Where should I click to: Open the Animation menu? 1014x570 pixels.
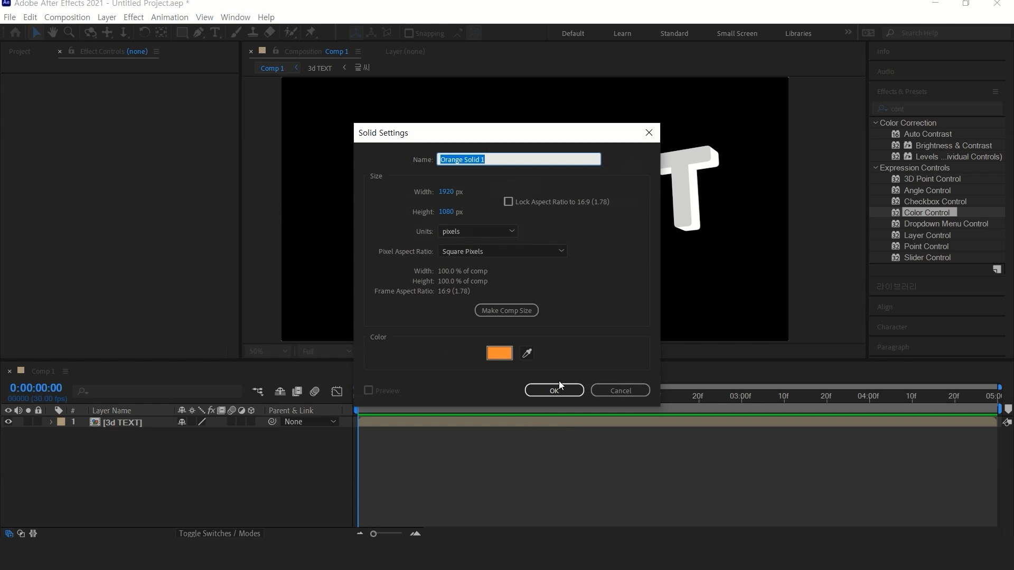[x=169, y=17]
